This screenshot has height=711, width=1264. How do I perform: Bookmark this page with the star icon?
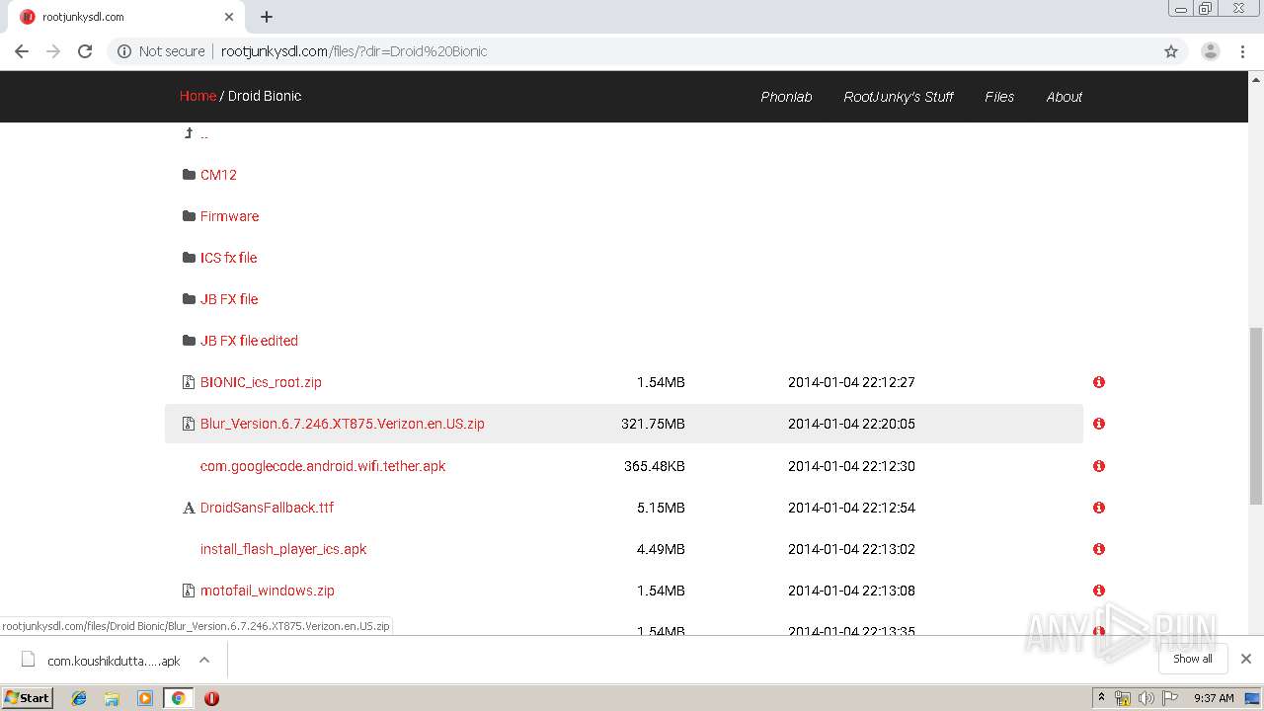[1171, 51]
